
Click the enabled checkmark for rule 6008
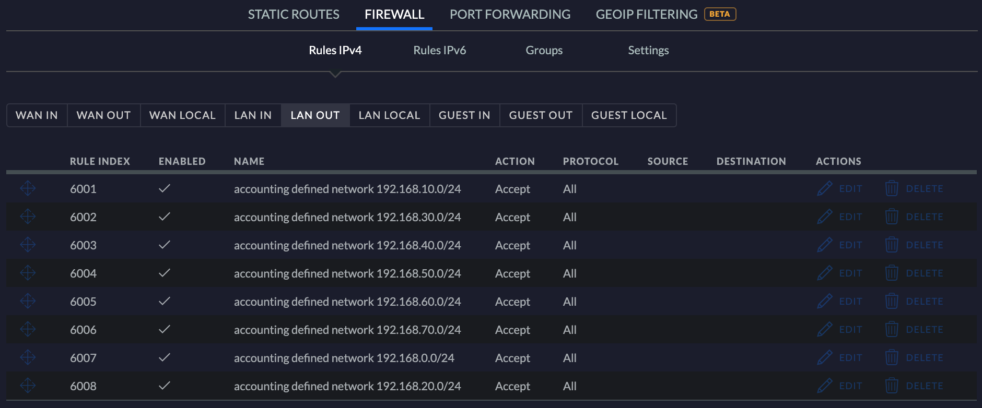[x=165, y=386]
